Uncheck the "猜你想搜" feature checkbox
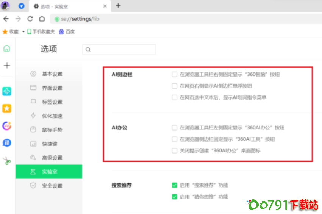 click(x=174, y=197)
